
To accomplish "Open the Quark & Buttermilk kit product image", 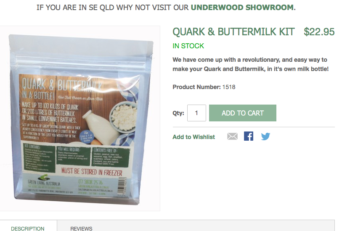I will click(x=80, y=118).
